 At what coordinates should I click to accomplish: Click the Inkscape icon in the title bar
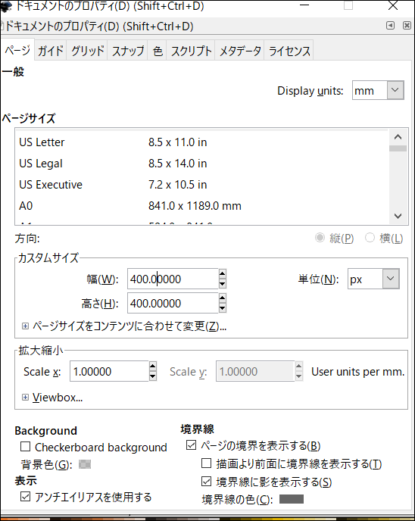point(5,6)
